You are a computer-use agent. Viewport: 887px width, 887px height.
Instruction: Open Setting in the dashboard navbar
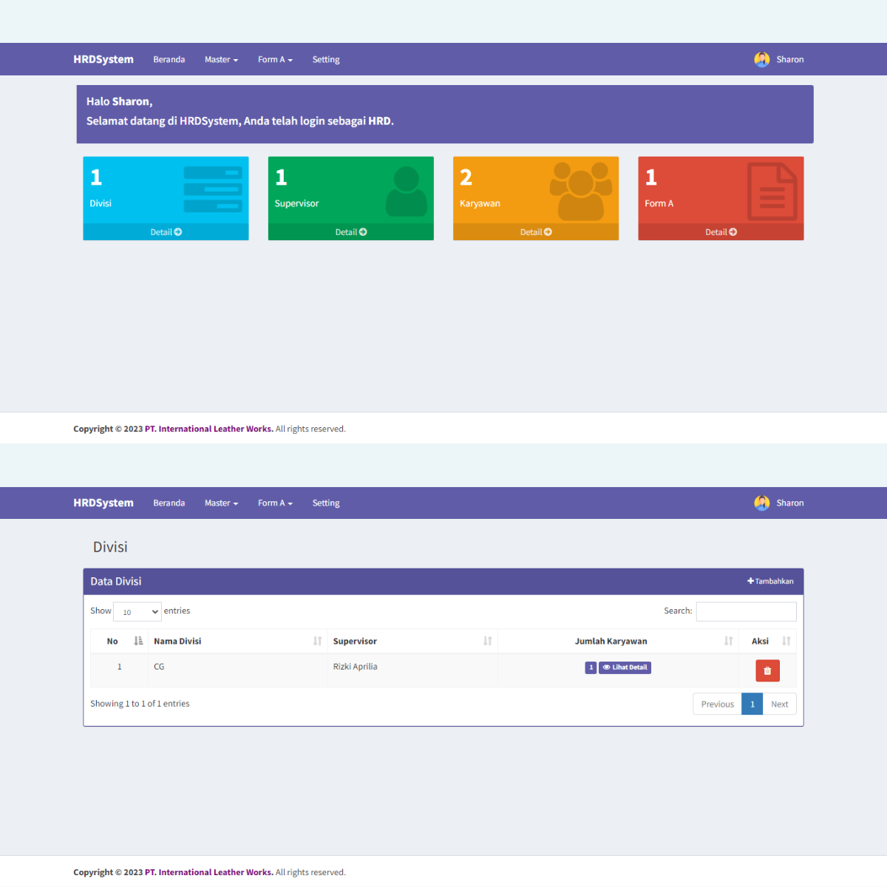pyautogui.click(x=326, y=59)
